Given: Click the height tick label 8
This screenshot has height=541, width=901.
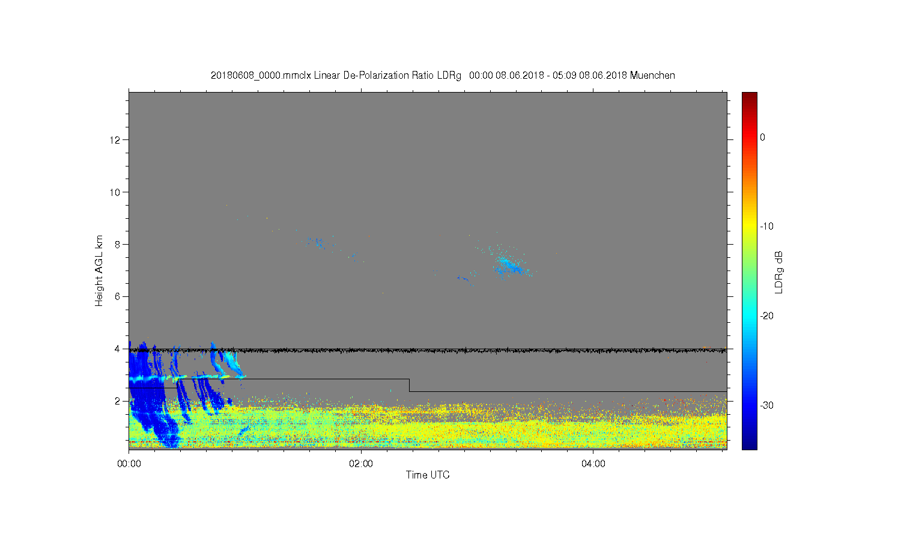Looking at the screenshot, I should coord(118,245).
